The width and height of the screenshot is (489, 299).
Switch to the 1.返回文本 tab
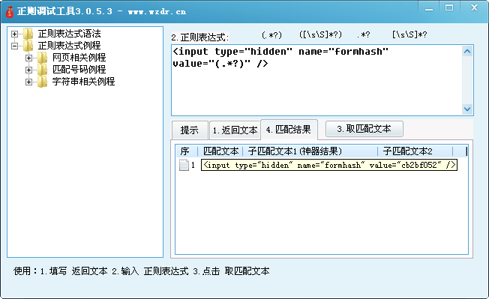click(x=235, y=130)
